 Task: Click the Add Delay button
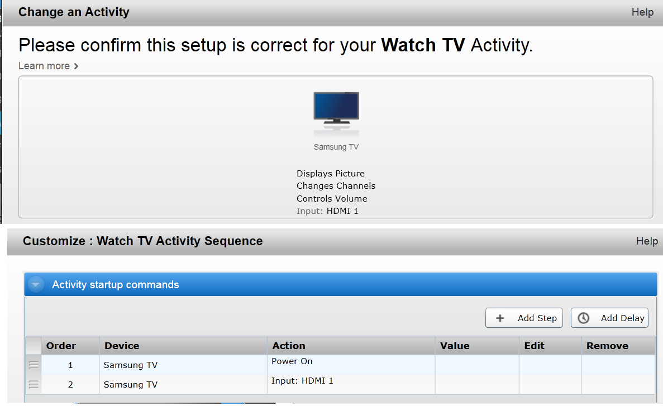pyautogui.click(x=609, y=318)
